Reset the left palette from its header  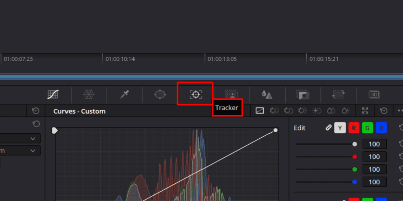tap(36, 111)
